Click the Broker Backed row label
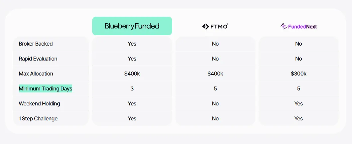352x144 pixels. [36, 44]
